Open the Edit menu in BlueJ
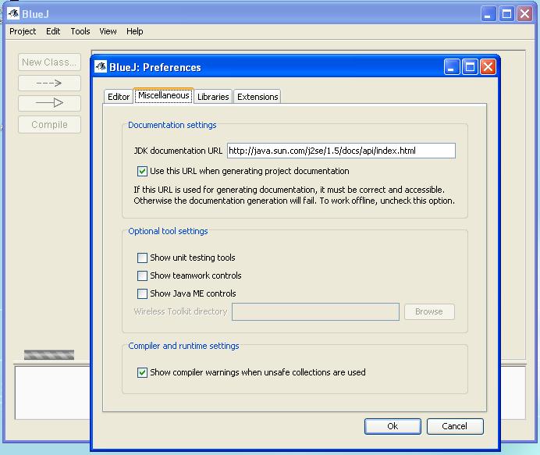 pos(53,31)
